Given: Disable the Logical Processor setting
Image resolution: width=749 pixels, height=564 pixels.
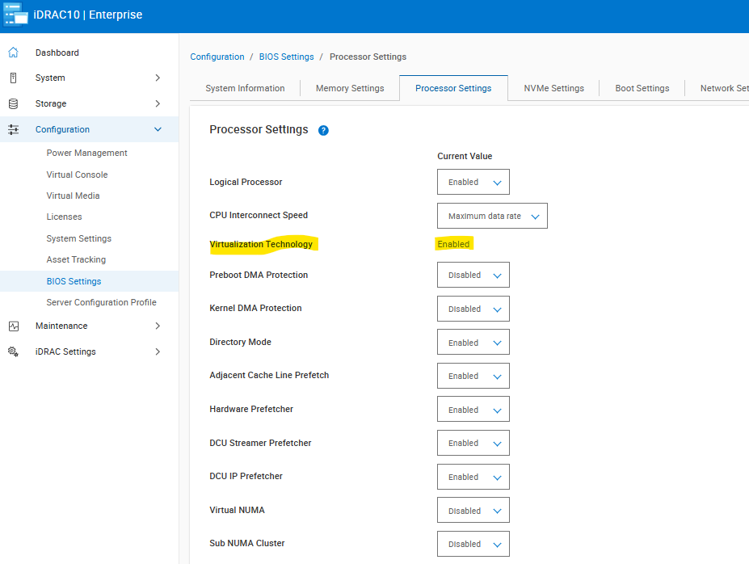Looking at the screenshot, I should pos(473,182).
